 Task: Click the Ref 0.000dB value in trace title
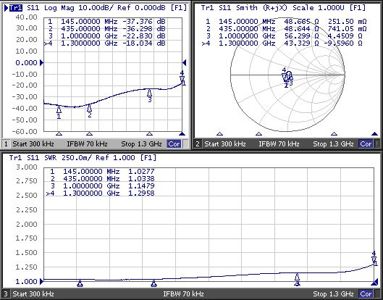(x=141, y=8)
